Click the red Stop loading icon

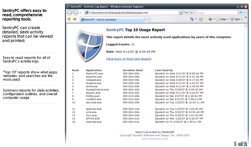coord(191,13)
